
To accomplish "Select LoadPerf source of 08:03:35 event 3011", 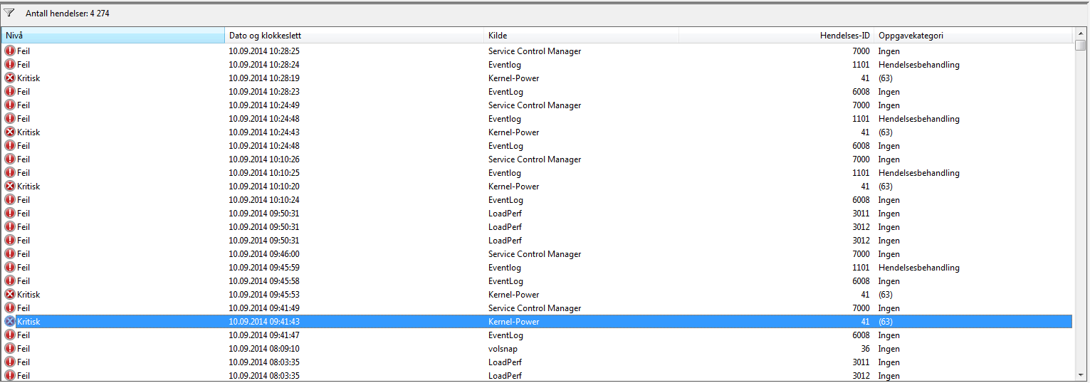I will click(x=505, y=362).
